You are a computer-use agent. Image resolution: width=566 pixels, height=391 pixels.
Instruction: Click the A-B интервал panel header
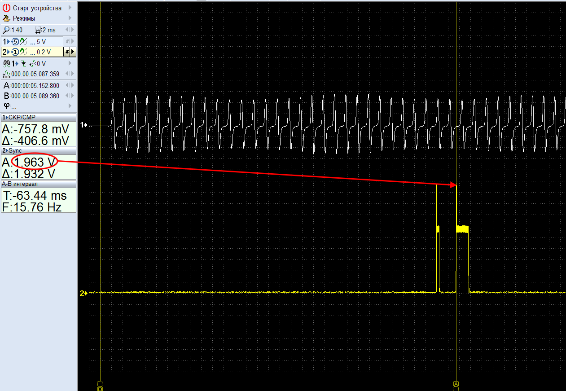coord(39,184)
